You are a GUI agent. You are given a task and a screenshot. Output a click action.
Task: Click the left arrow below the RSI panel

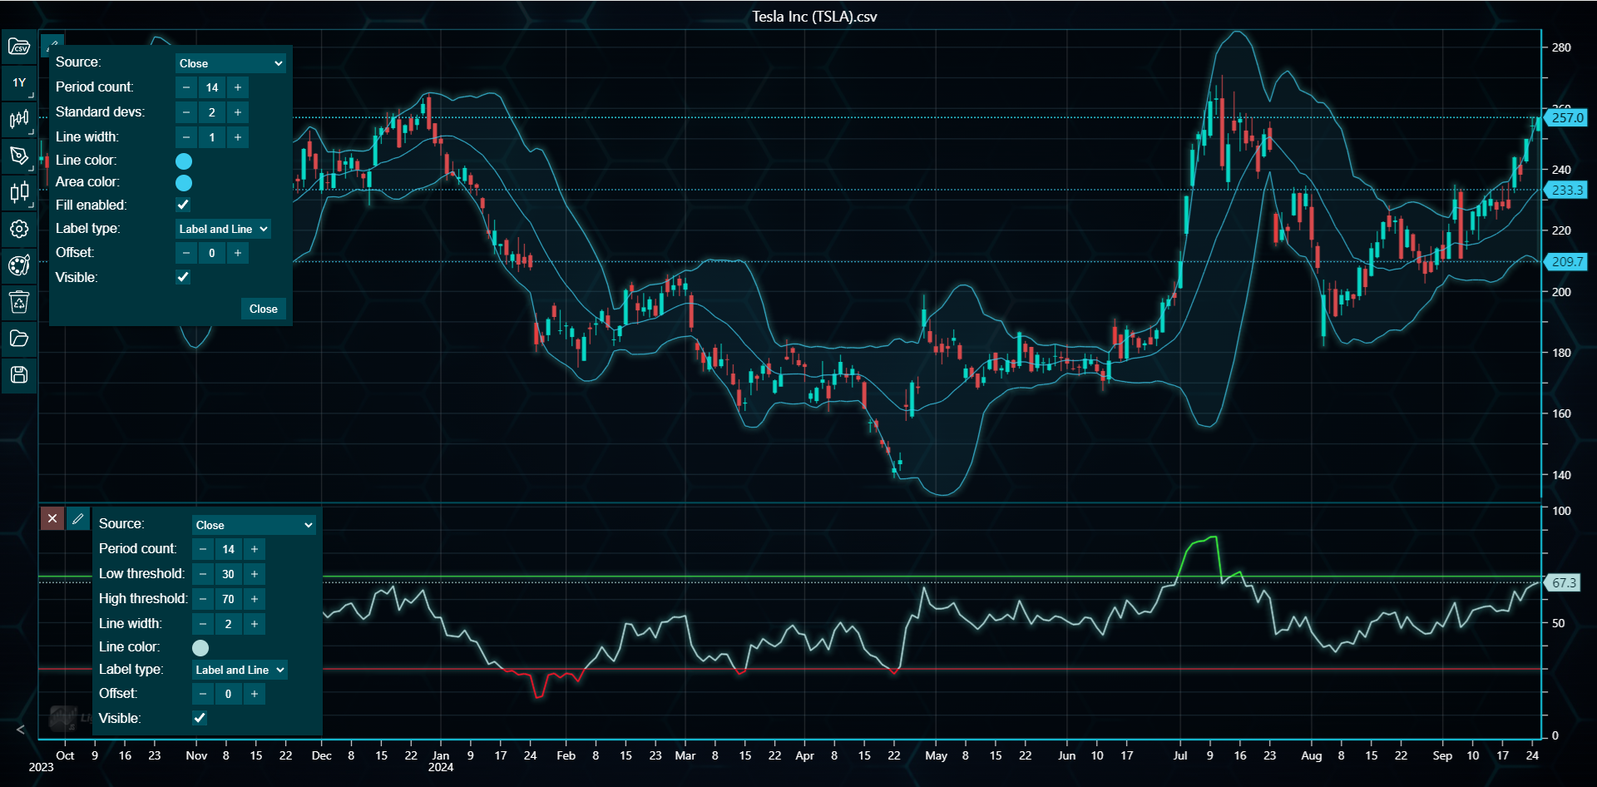21,730
